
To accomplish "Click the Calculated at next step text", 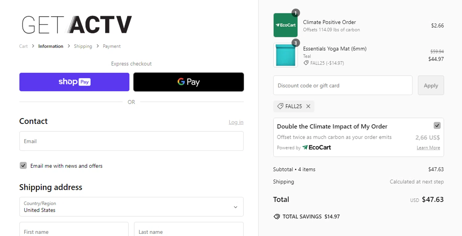I will click(416, 182).
